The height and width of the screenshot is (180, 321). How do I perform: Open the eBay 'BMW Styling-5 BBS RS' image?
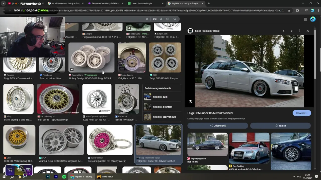click(x=18, y=99)
